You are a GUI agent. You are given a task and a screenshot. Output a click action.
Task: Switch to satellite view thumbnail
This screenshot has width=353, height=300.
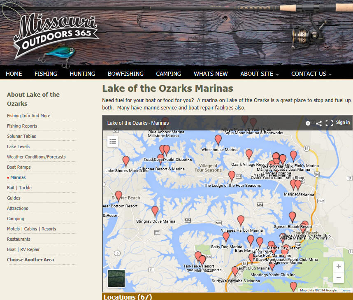tap(116, 278)
